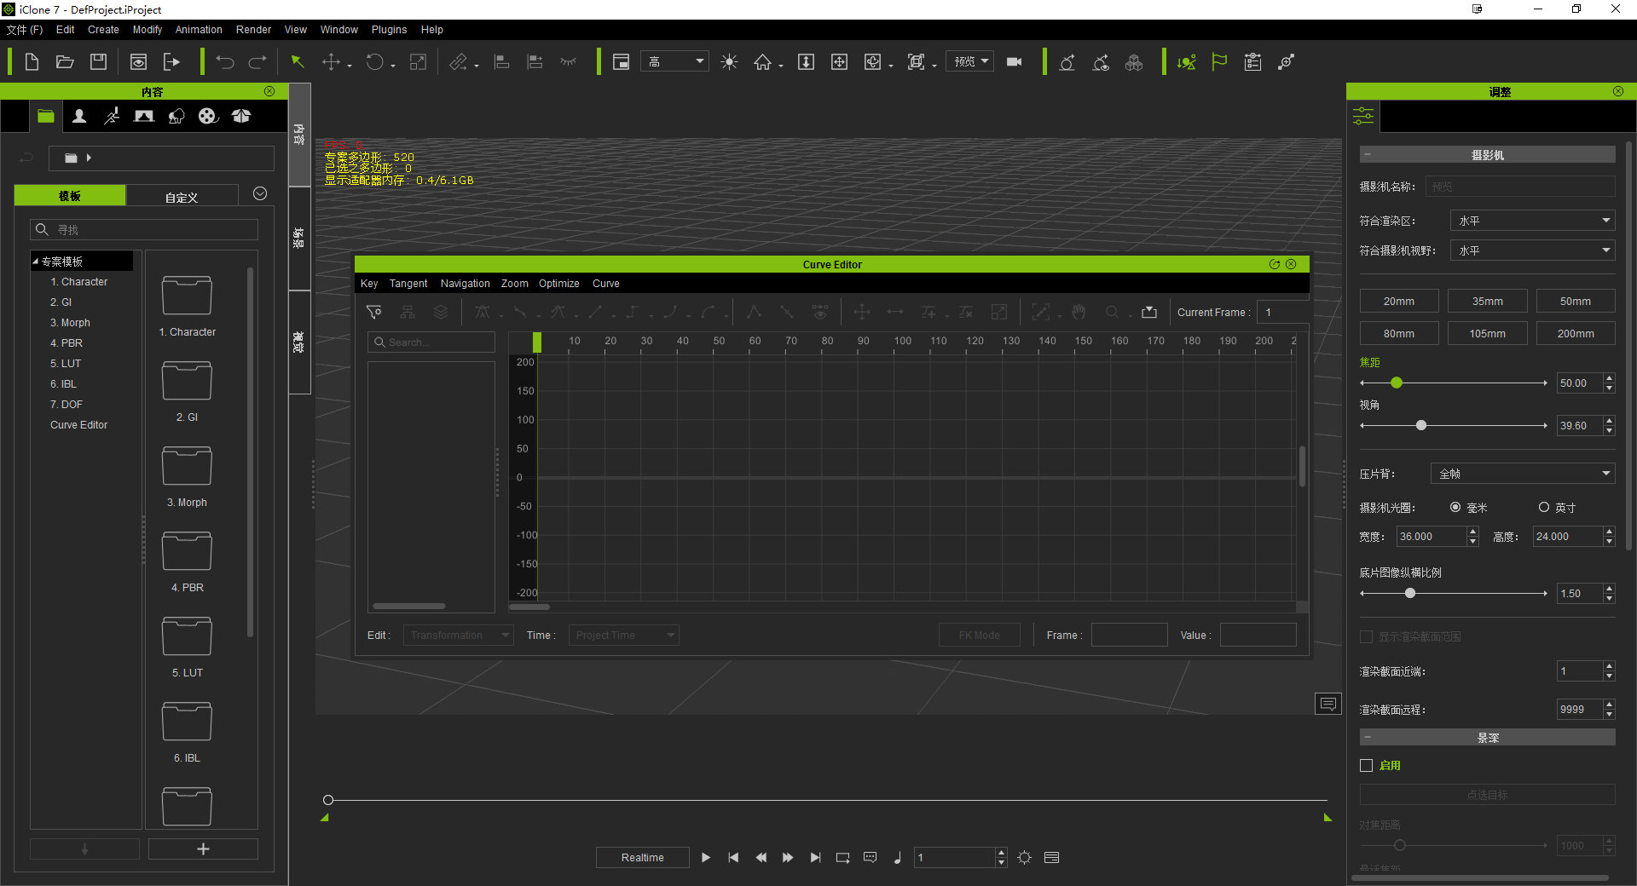This screenshot has height=886, width=1637.
Task: Click the record video camera icon
Action: pyautogui.click(x=1014, y=61)
